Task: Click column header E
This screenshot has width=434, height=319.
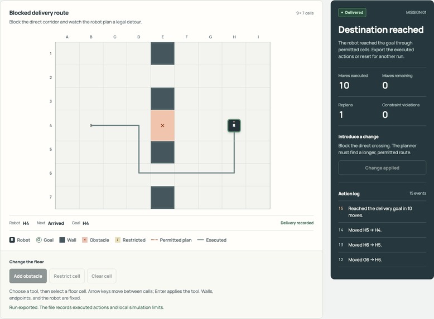Action: coord(162,37)
